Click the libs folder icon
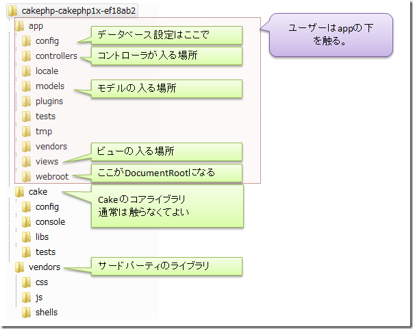 coord(26,236)
